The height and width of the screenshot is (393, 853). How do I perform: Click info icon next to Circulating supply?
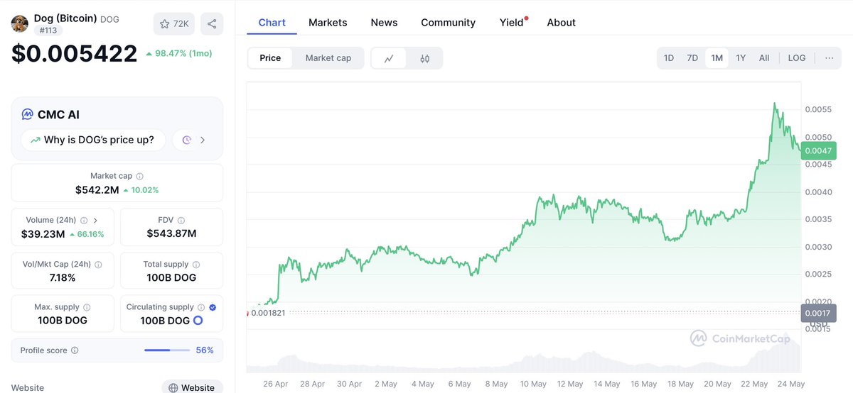201,307
